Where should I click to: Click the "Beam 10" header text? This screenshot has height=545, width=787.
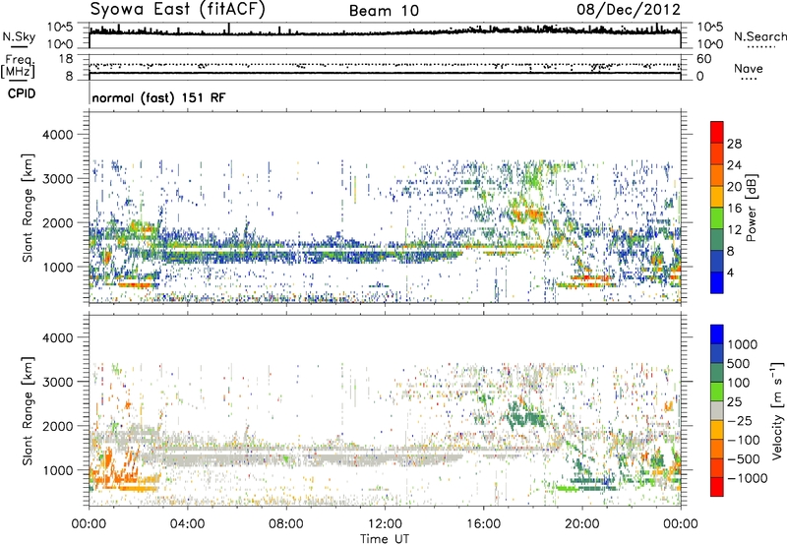click(384, 11)
